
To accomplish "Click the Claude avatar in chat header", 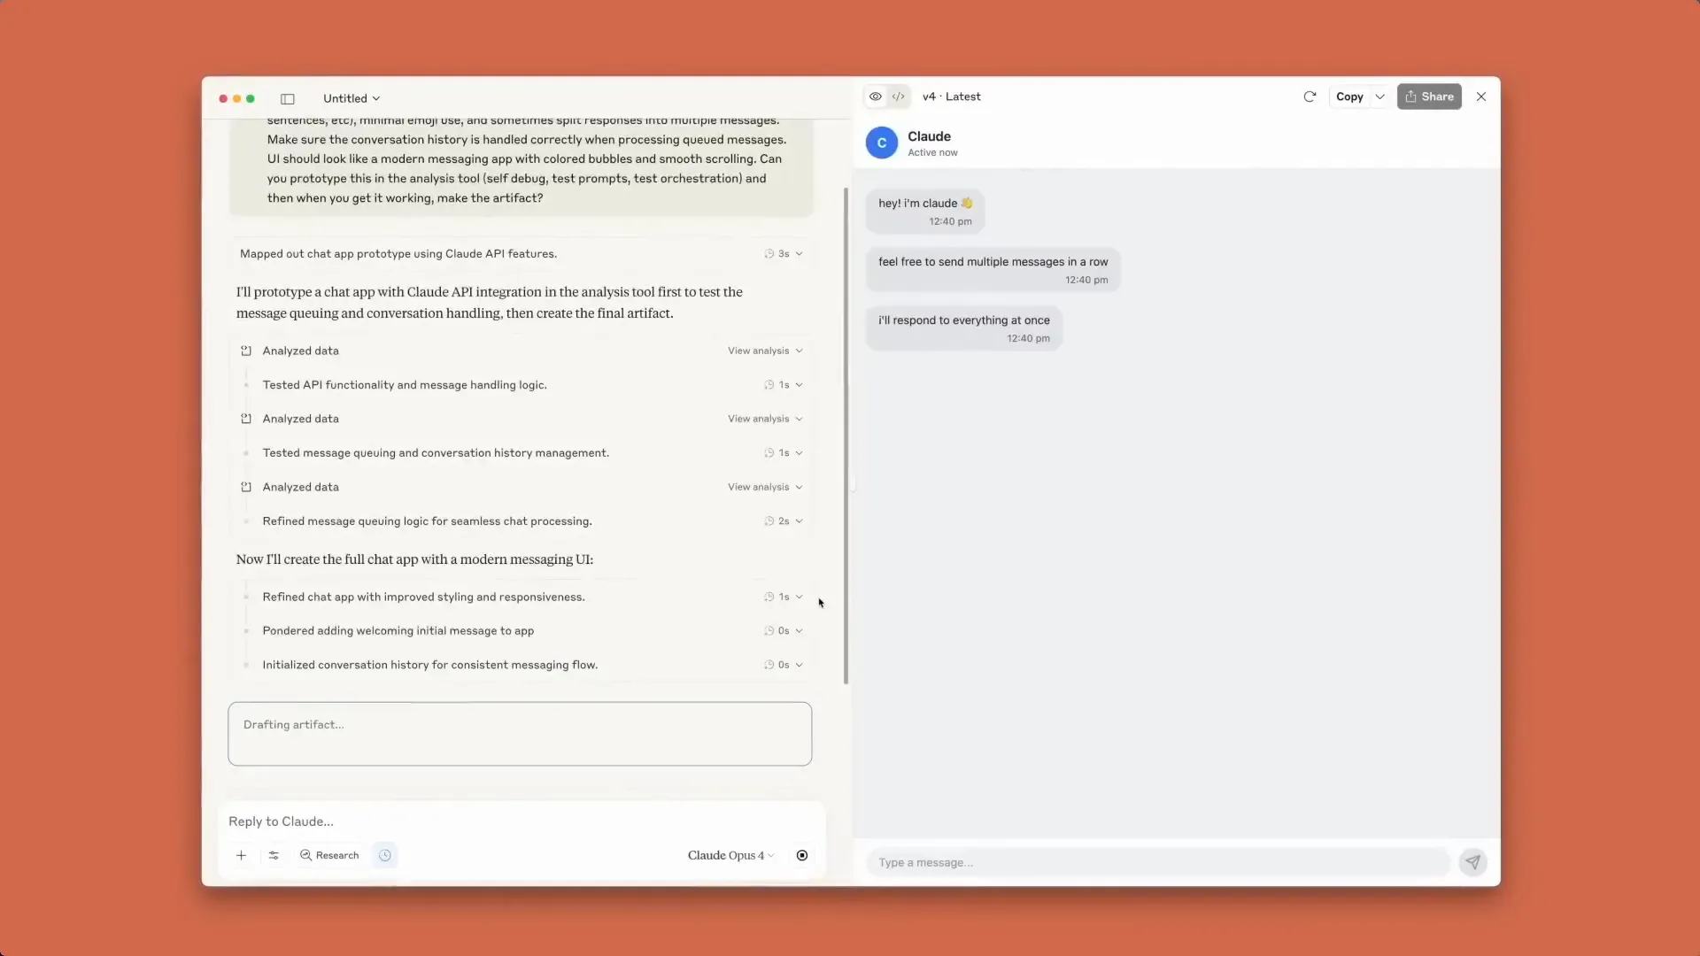I will click(x=882, y=143).
